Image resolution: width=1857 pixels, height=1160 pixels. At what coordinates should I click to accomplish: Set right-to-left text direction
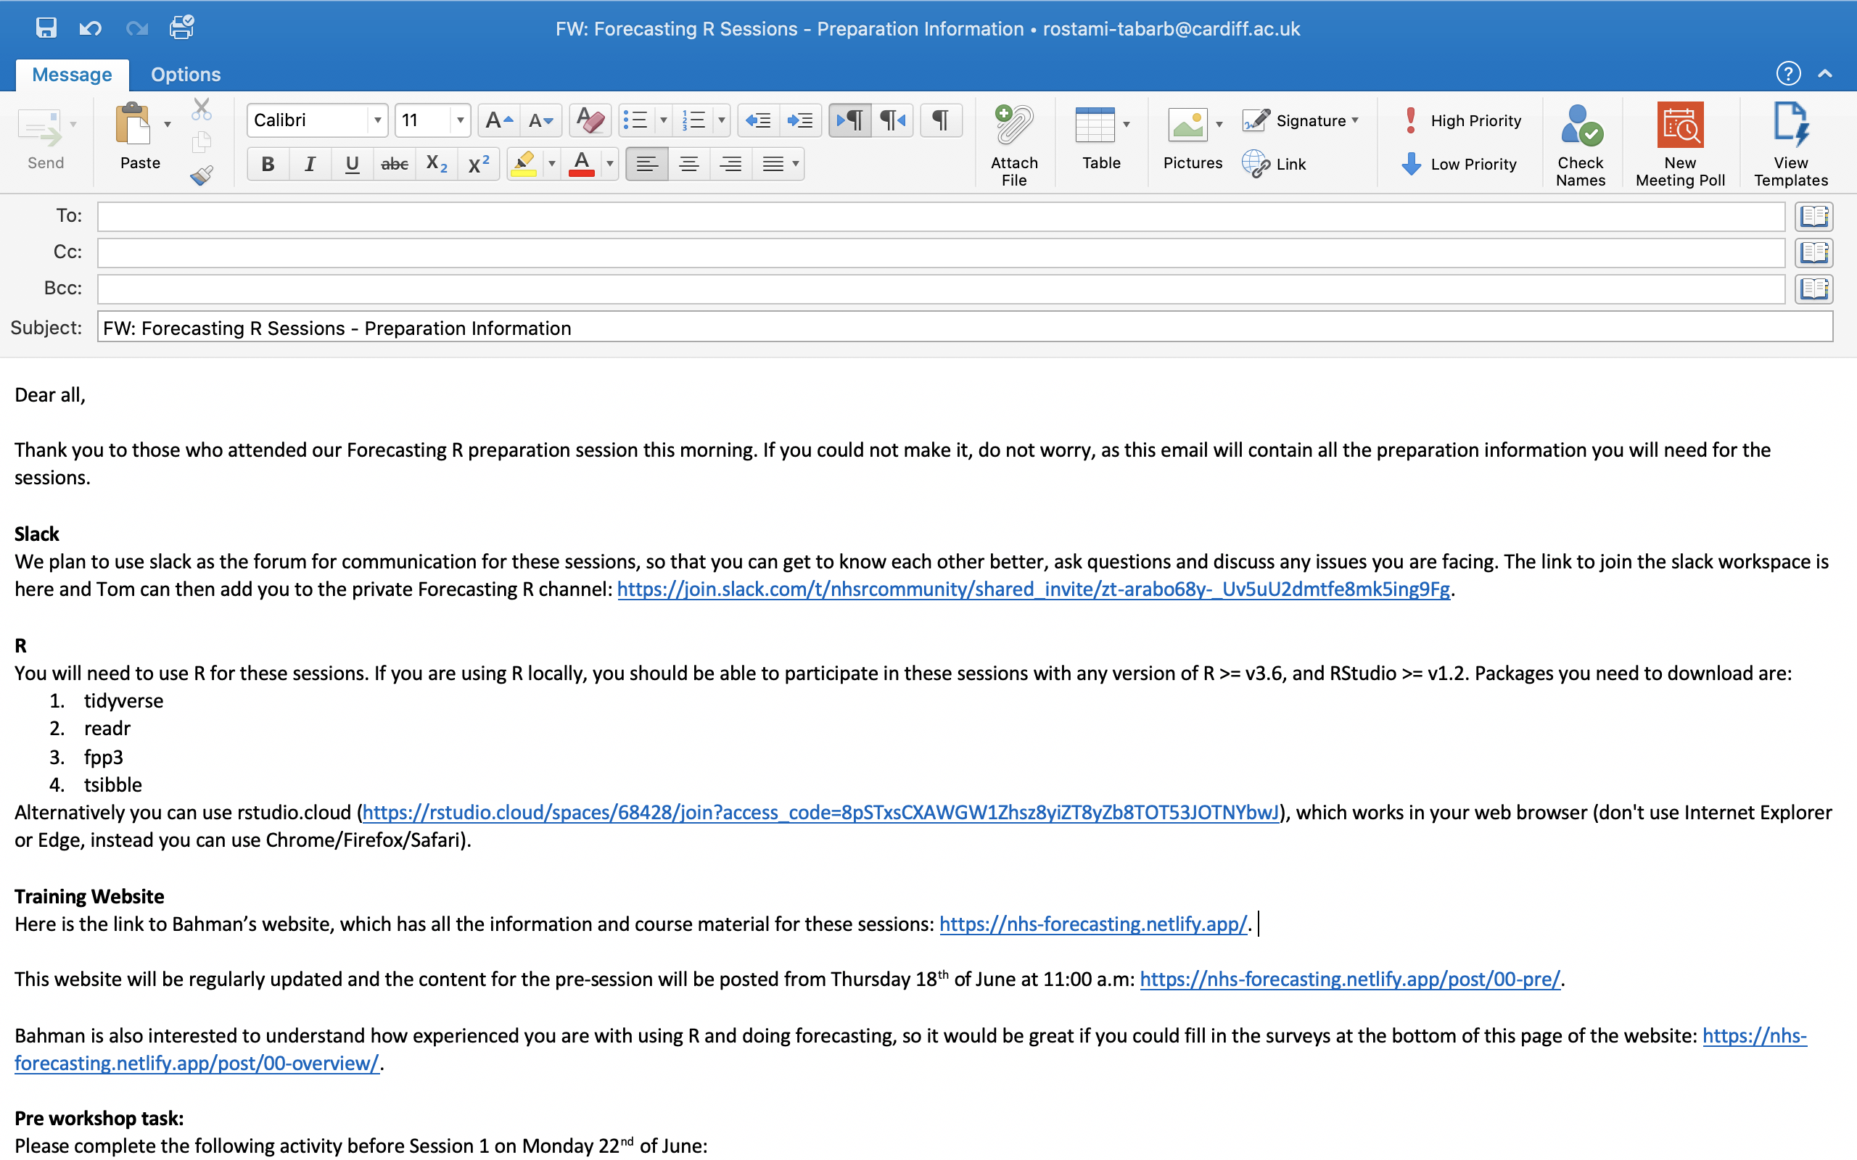[x=892, y=120]
